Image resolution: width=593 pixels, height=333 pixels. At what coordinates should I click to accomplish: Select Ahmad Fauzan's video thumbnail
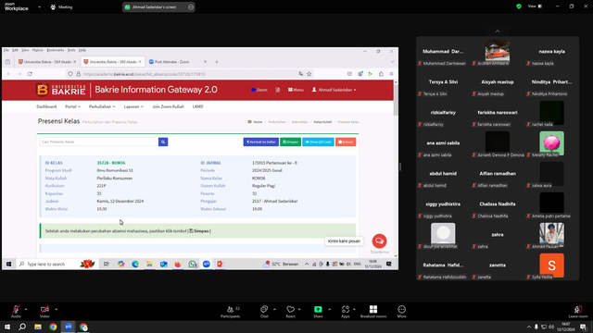tap(552, 234)
